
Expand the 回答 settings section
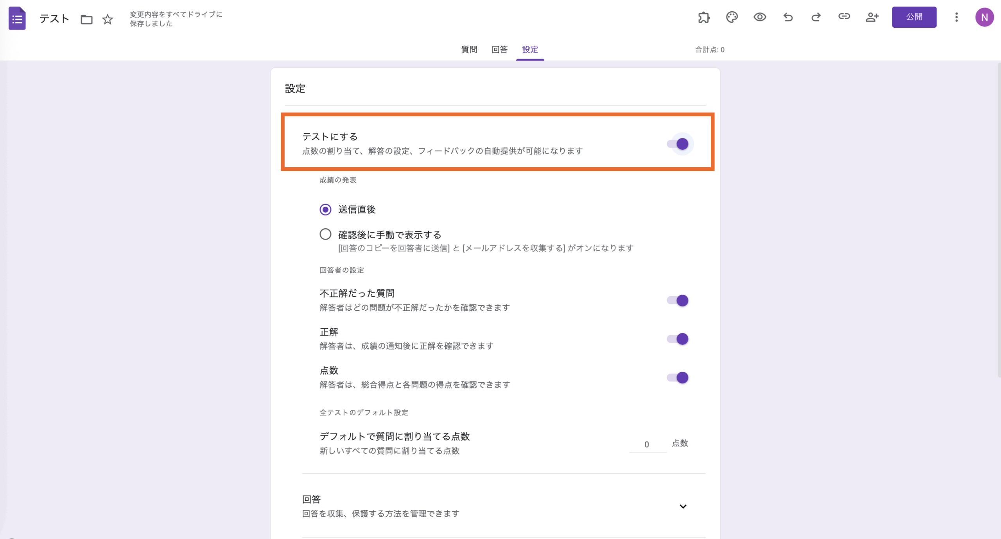[x=683, y=506]
